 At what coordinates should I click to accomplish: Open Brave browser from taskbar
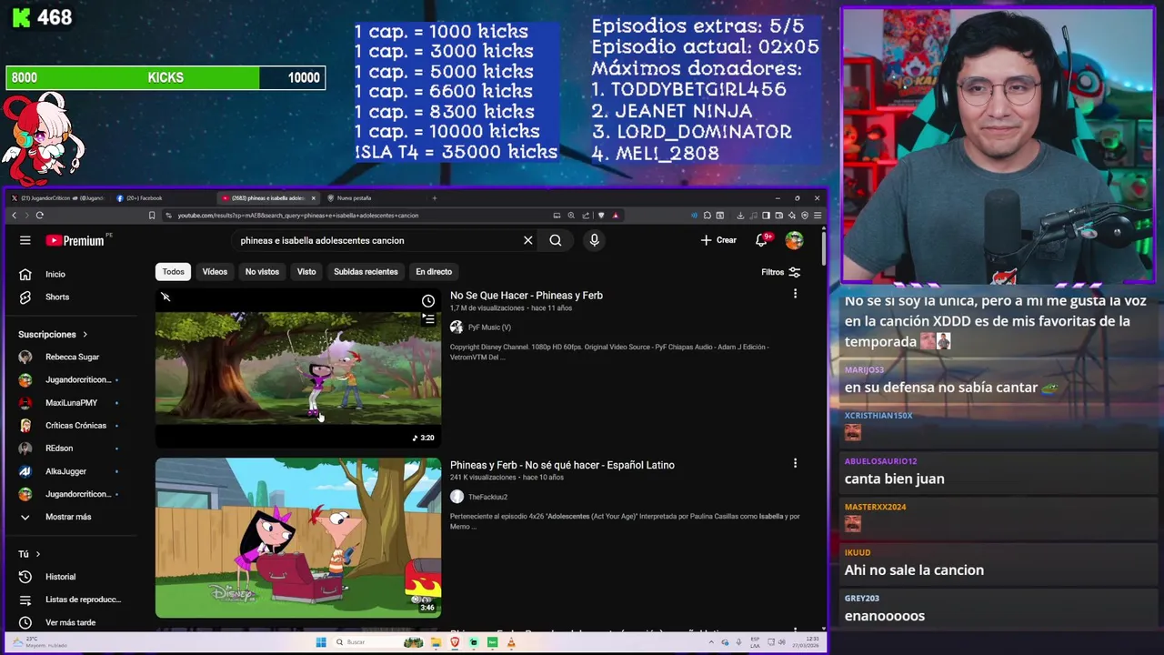[x=455, y=642]
